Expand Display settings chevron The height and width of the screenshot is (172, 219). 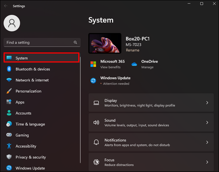(x=207, y=103)
